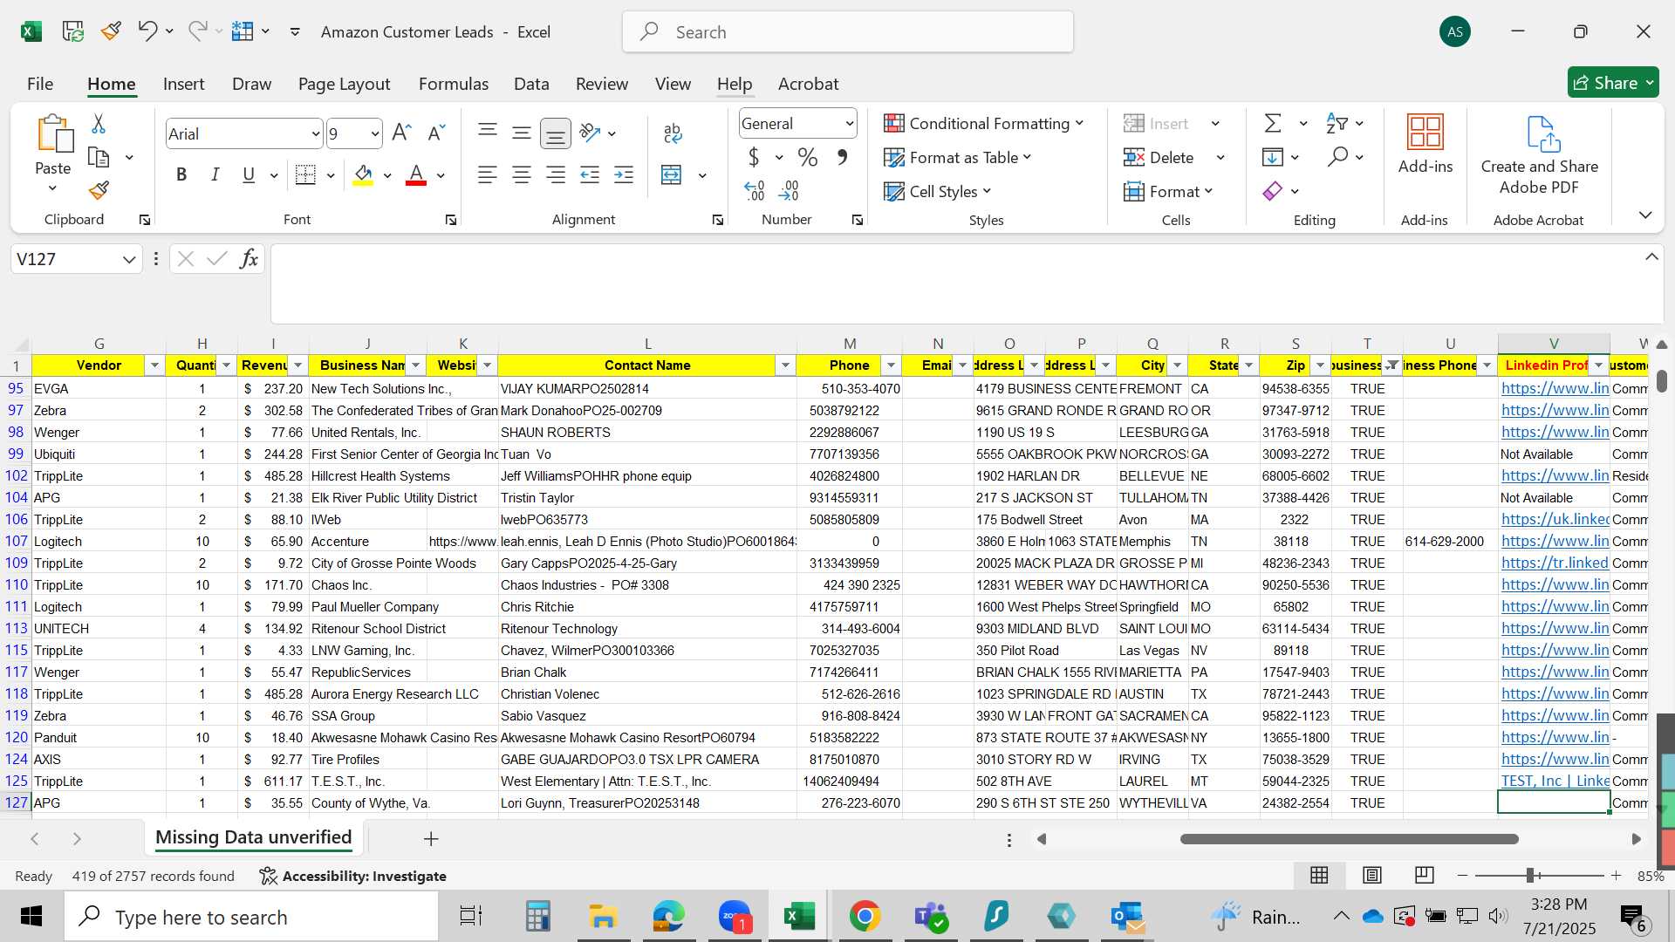
Task: Click Create and Share Adobe PDF icon
Action: click(x=1543, y=133)
